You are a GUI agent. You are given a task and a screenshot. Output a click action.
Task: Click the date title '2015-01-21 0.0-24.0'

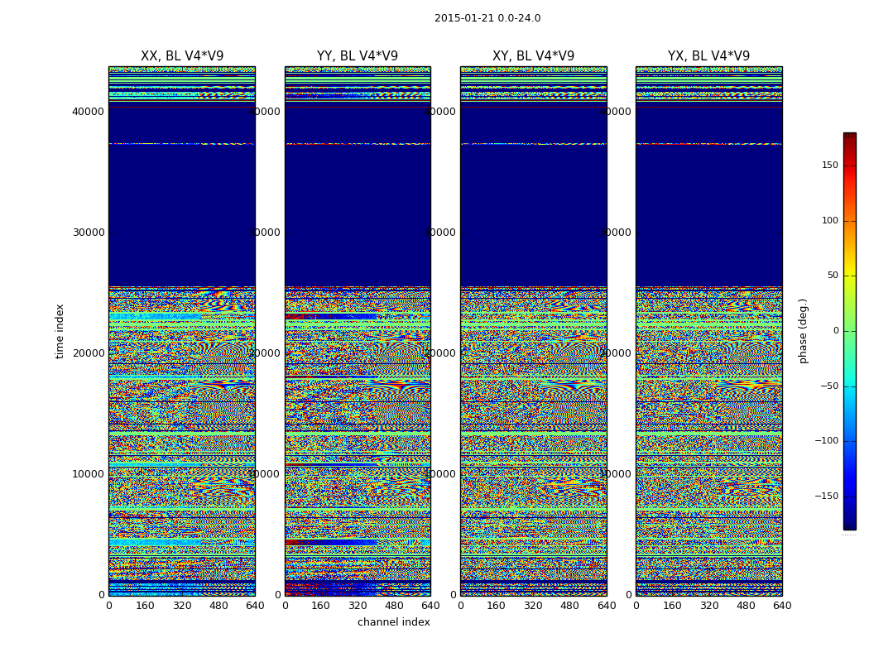click(487, 18)
